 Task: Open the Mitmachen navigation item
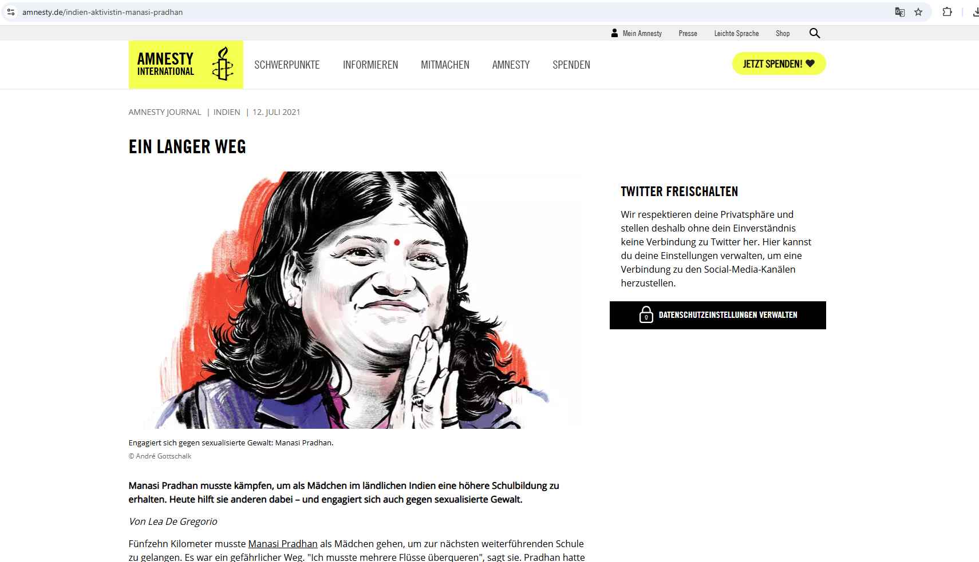(x=445, y=65)
